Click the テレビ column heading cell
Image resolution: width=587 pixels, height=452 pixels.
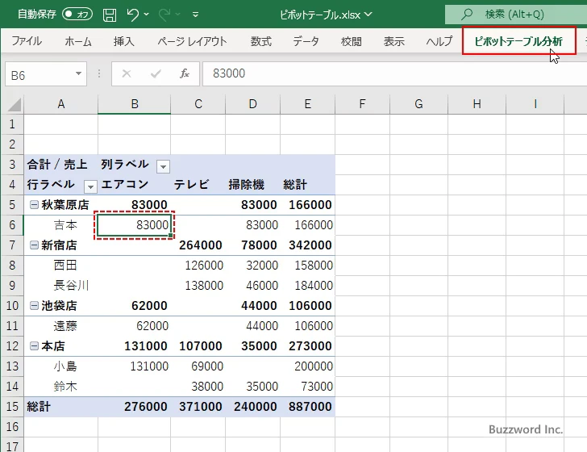(x=198, y=184)
